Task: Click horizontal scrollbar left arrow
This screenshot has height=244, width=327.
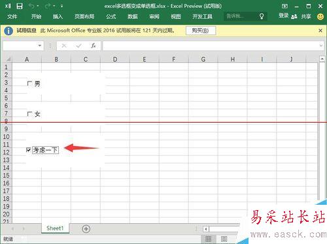Action: [206, 229]
